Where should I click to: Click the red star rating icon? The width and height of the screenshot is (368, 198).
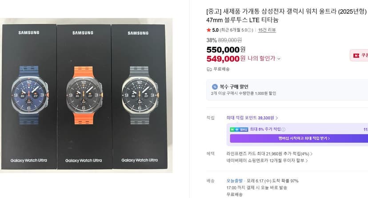point(208,30)
